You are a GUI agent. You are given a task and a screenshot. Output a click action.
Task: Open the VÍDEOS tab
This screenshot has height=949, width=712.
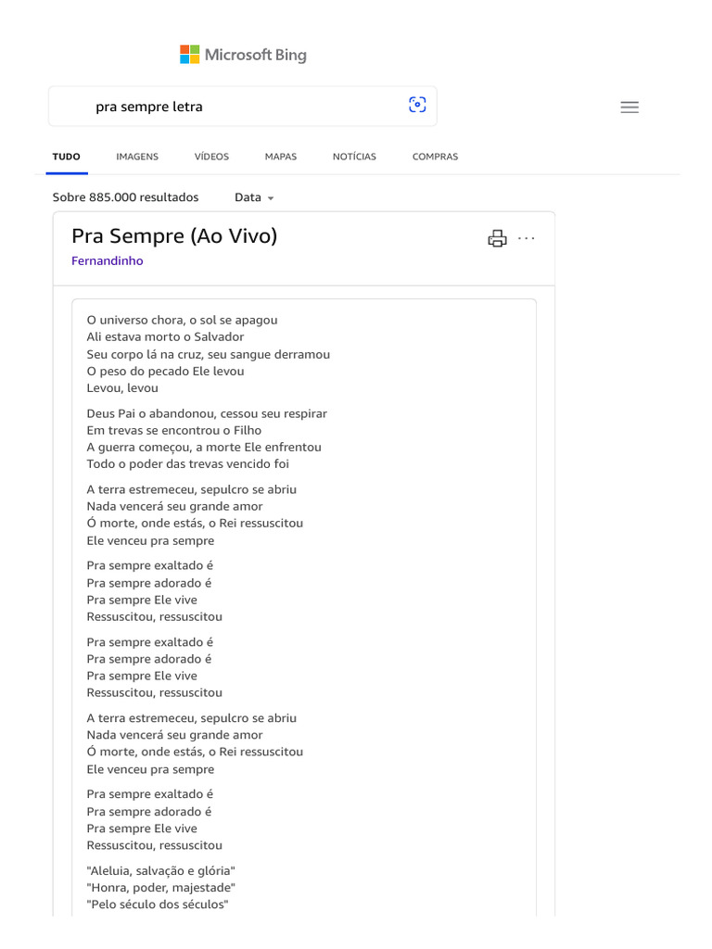211,157
